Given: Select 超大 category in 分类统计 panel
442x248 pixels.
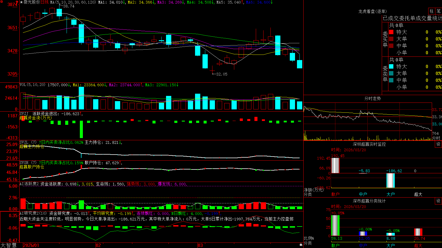Looking at the screenshot, I should pyautogui.click(x=418, y=246).
